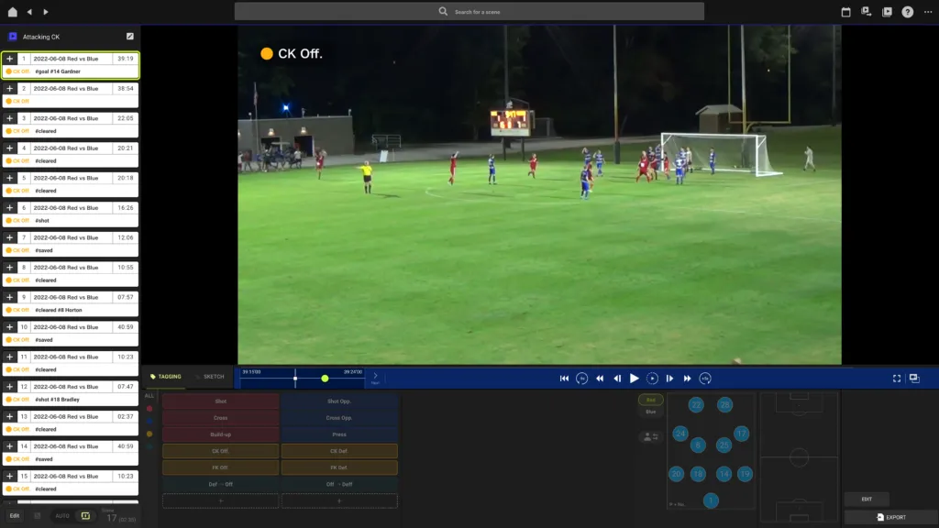Viewport: 939px width, 528px height.
Task: Open the calendar icon in top bar
Action: point(845,12)
